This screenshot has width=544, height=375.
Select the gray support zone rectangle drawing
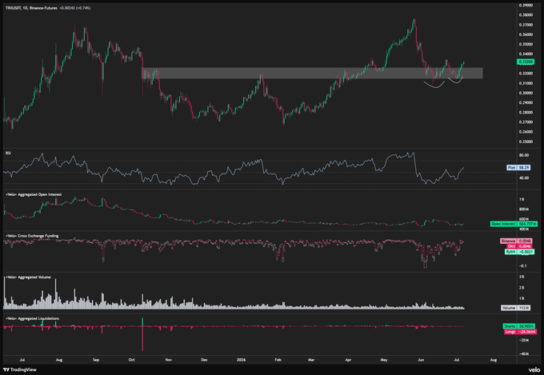312,73
